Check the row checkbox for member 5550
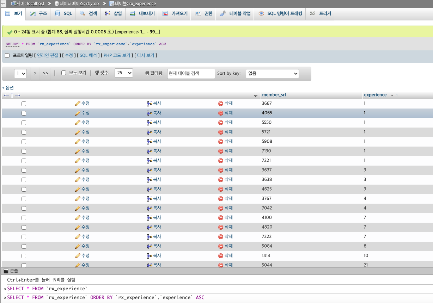 click(x=24, y=123)
